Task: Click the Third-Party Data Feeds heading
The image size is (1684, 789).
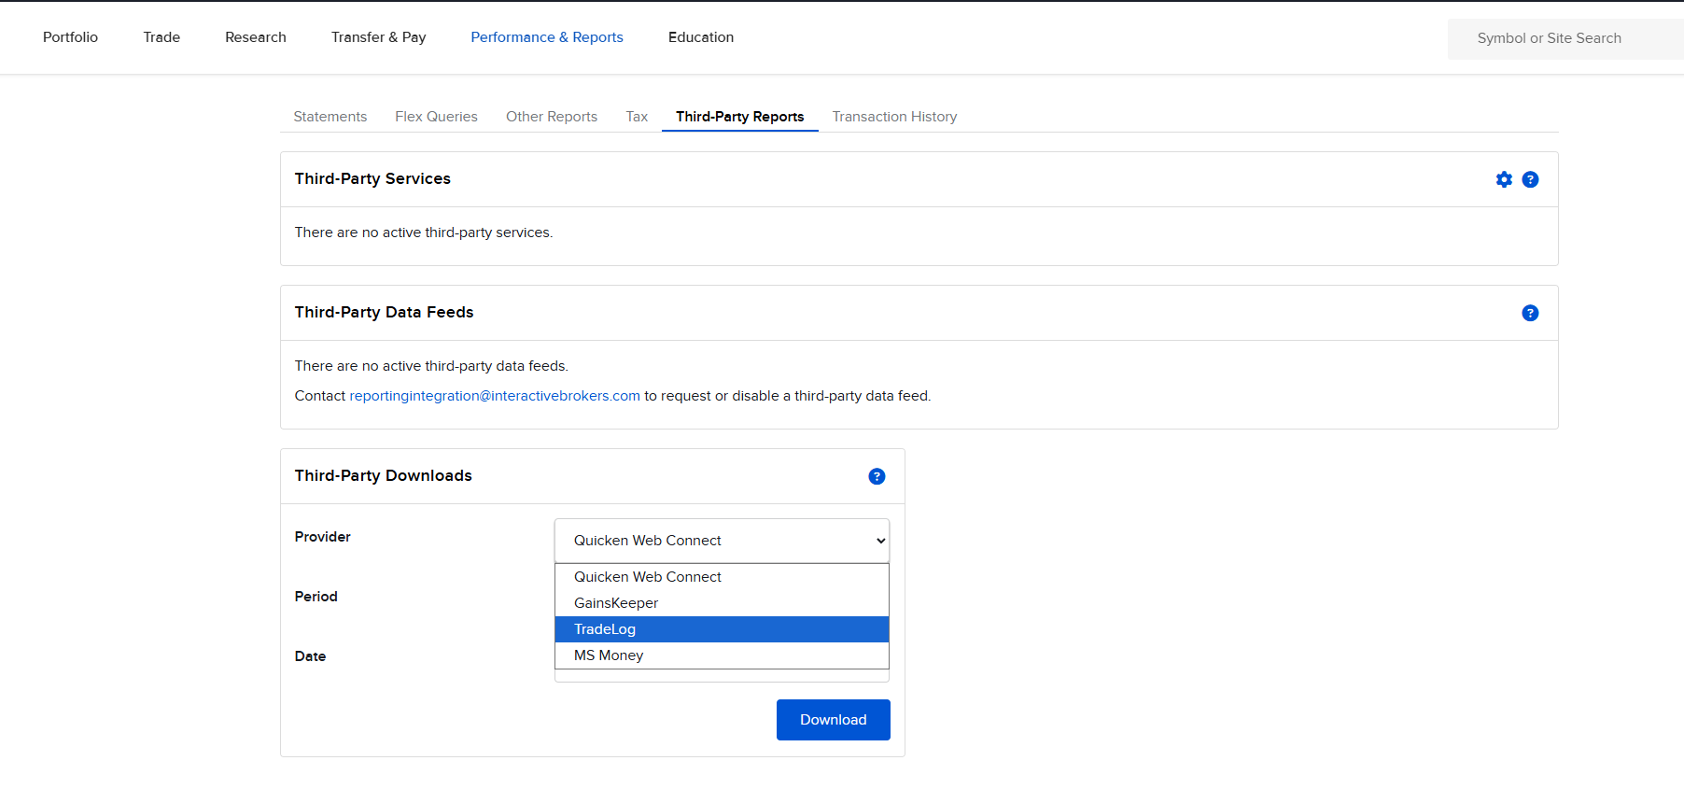Action: pos(385,312)
